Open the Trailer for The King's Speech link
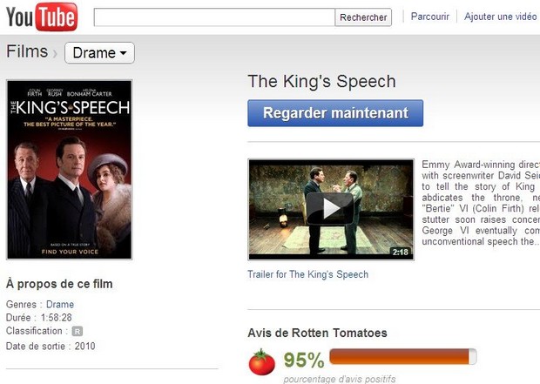The image size is (540, 384). pyautogui.click(x=308, y=274)
